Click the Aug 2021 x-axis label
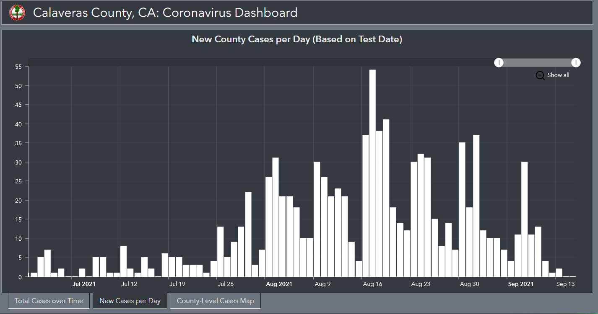This screenshot has height=314, width=598. [279, 284]
